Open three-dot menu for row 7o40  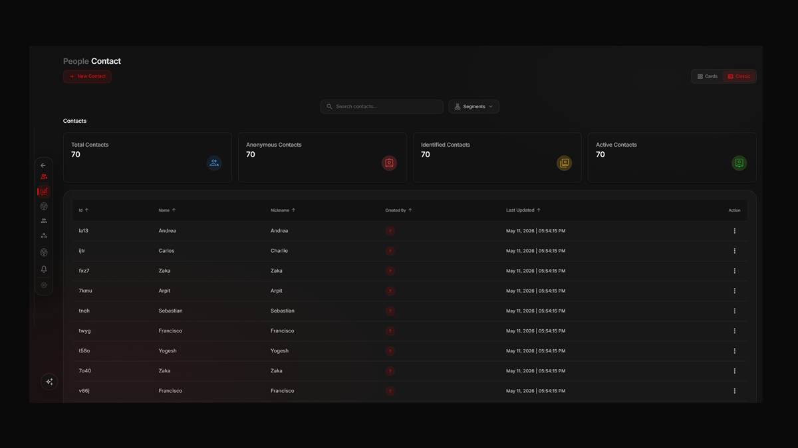734,371
